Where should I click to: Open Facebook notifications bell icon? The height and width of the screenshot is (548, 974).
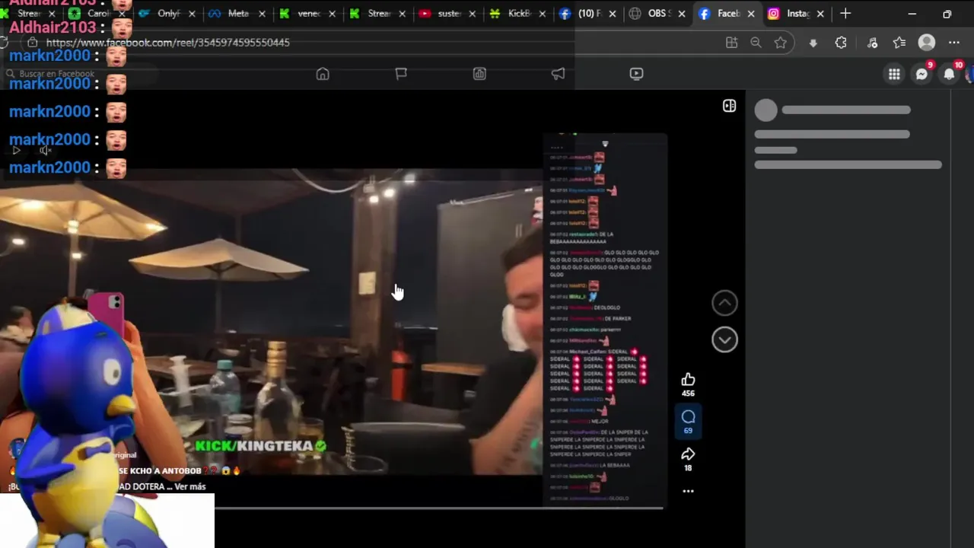(x=949, y=74)
